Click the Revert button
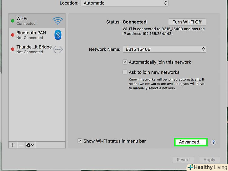 [183, 160]
